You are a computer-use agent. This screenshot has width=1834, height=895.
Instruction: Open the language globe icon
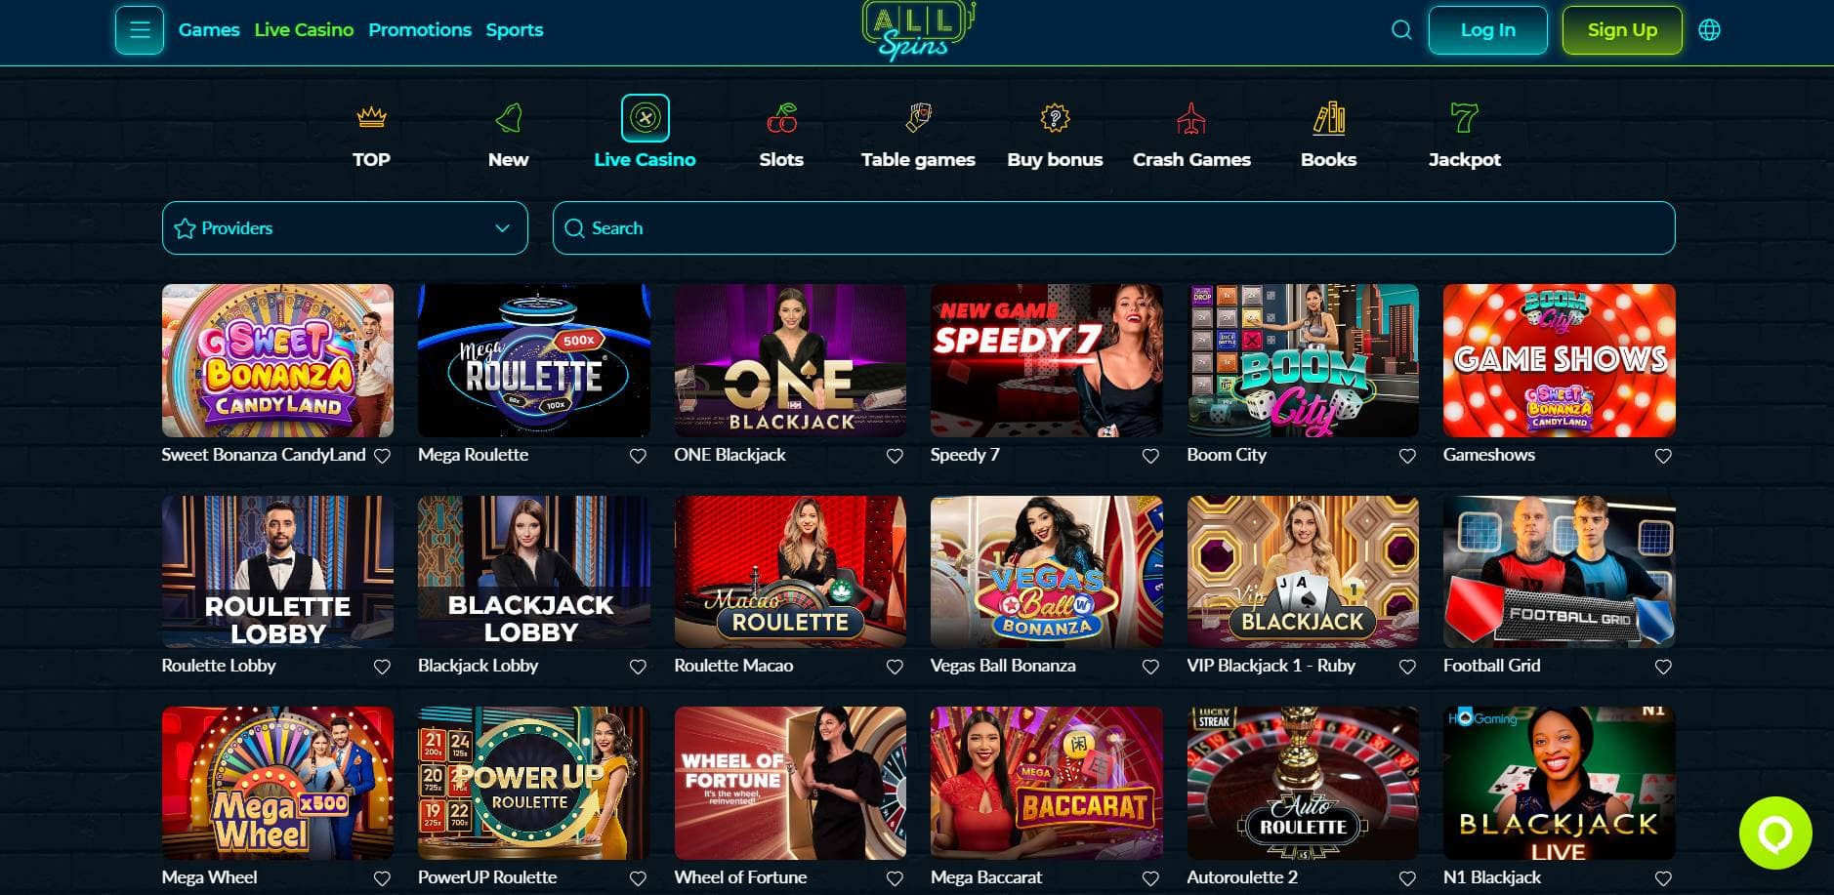(1709, 30)
